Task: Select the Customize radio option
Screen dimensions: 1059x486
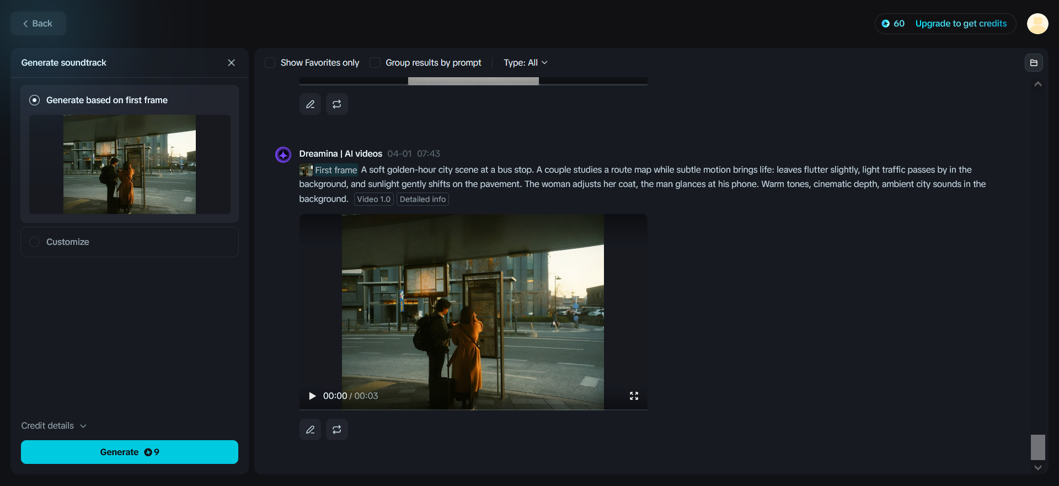Action: (34, 242)
